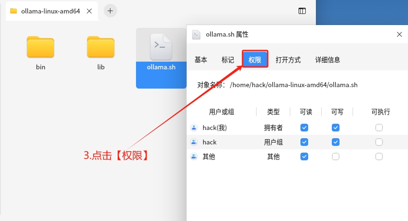The width and height of the screenshot is (408, 221).
Task: Click the 其他 name in user column
Action: pyautogui.click(x=209, y=157)
